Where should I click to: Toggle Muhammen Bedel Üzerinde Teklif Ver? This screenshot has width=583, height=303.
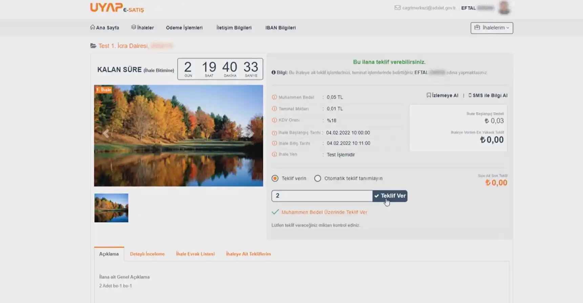[275, 212]
